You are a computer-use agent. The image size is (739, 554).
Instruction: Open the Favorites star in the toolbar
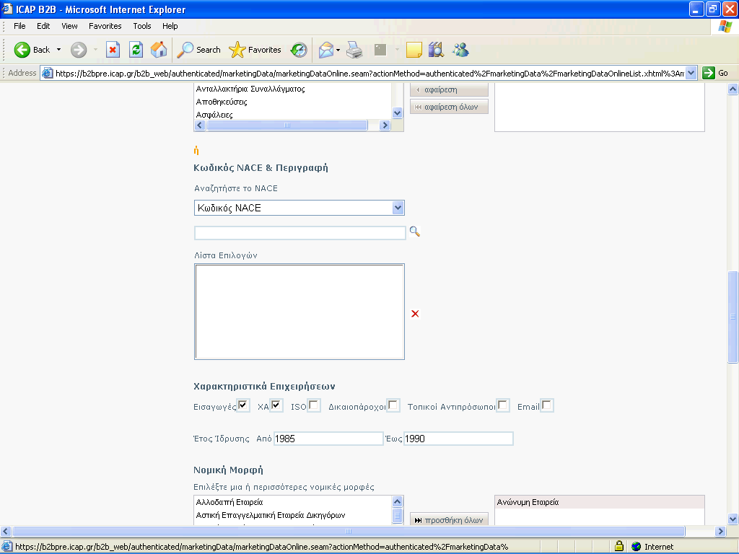[x=237, y=50]
